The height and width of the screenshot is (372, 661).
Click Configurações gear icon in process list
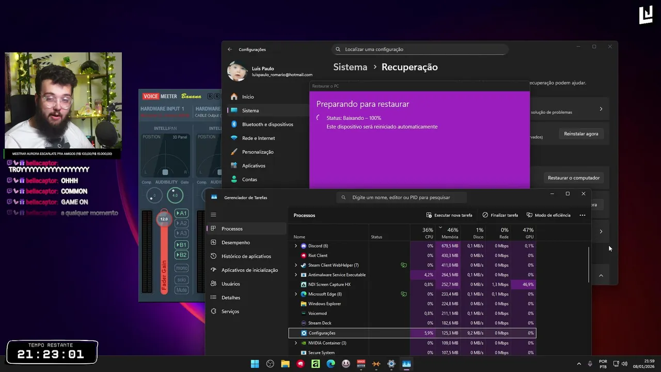304,333
